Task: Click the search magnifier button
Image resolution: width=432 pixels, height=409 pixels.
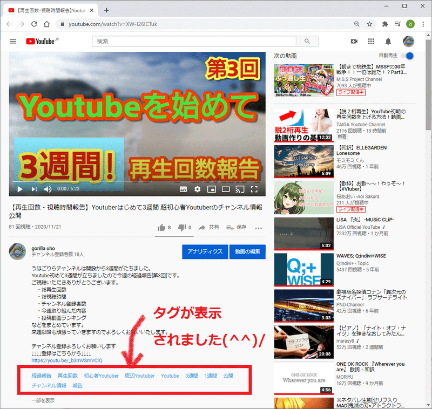Action: tap(307, 42)
